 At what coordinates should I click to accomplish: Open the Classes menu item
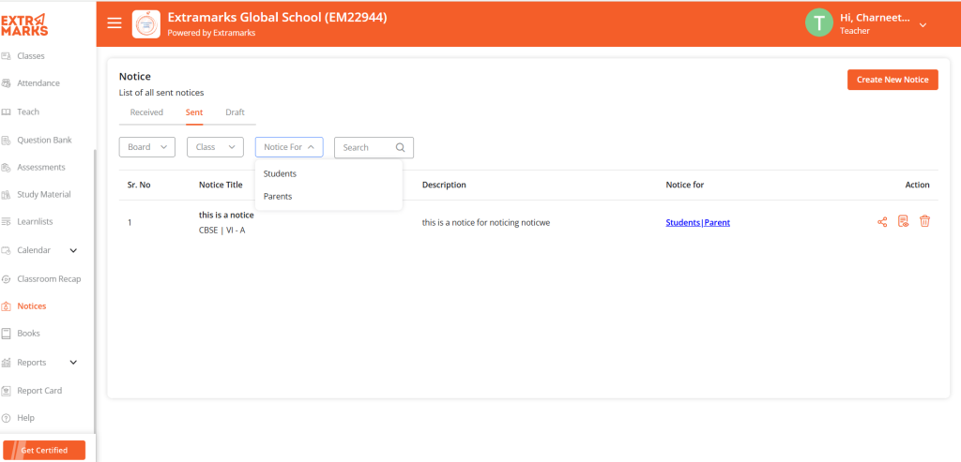(31, 55)
